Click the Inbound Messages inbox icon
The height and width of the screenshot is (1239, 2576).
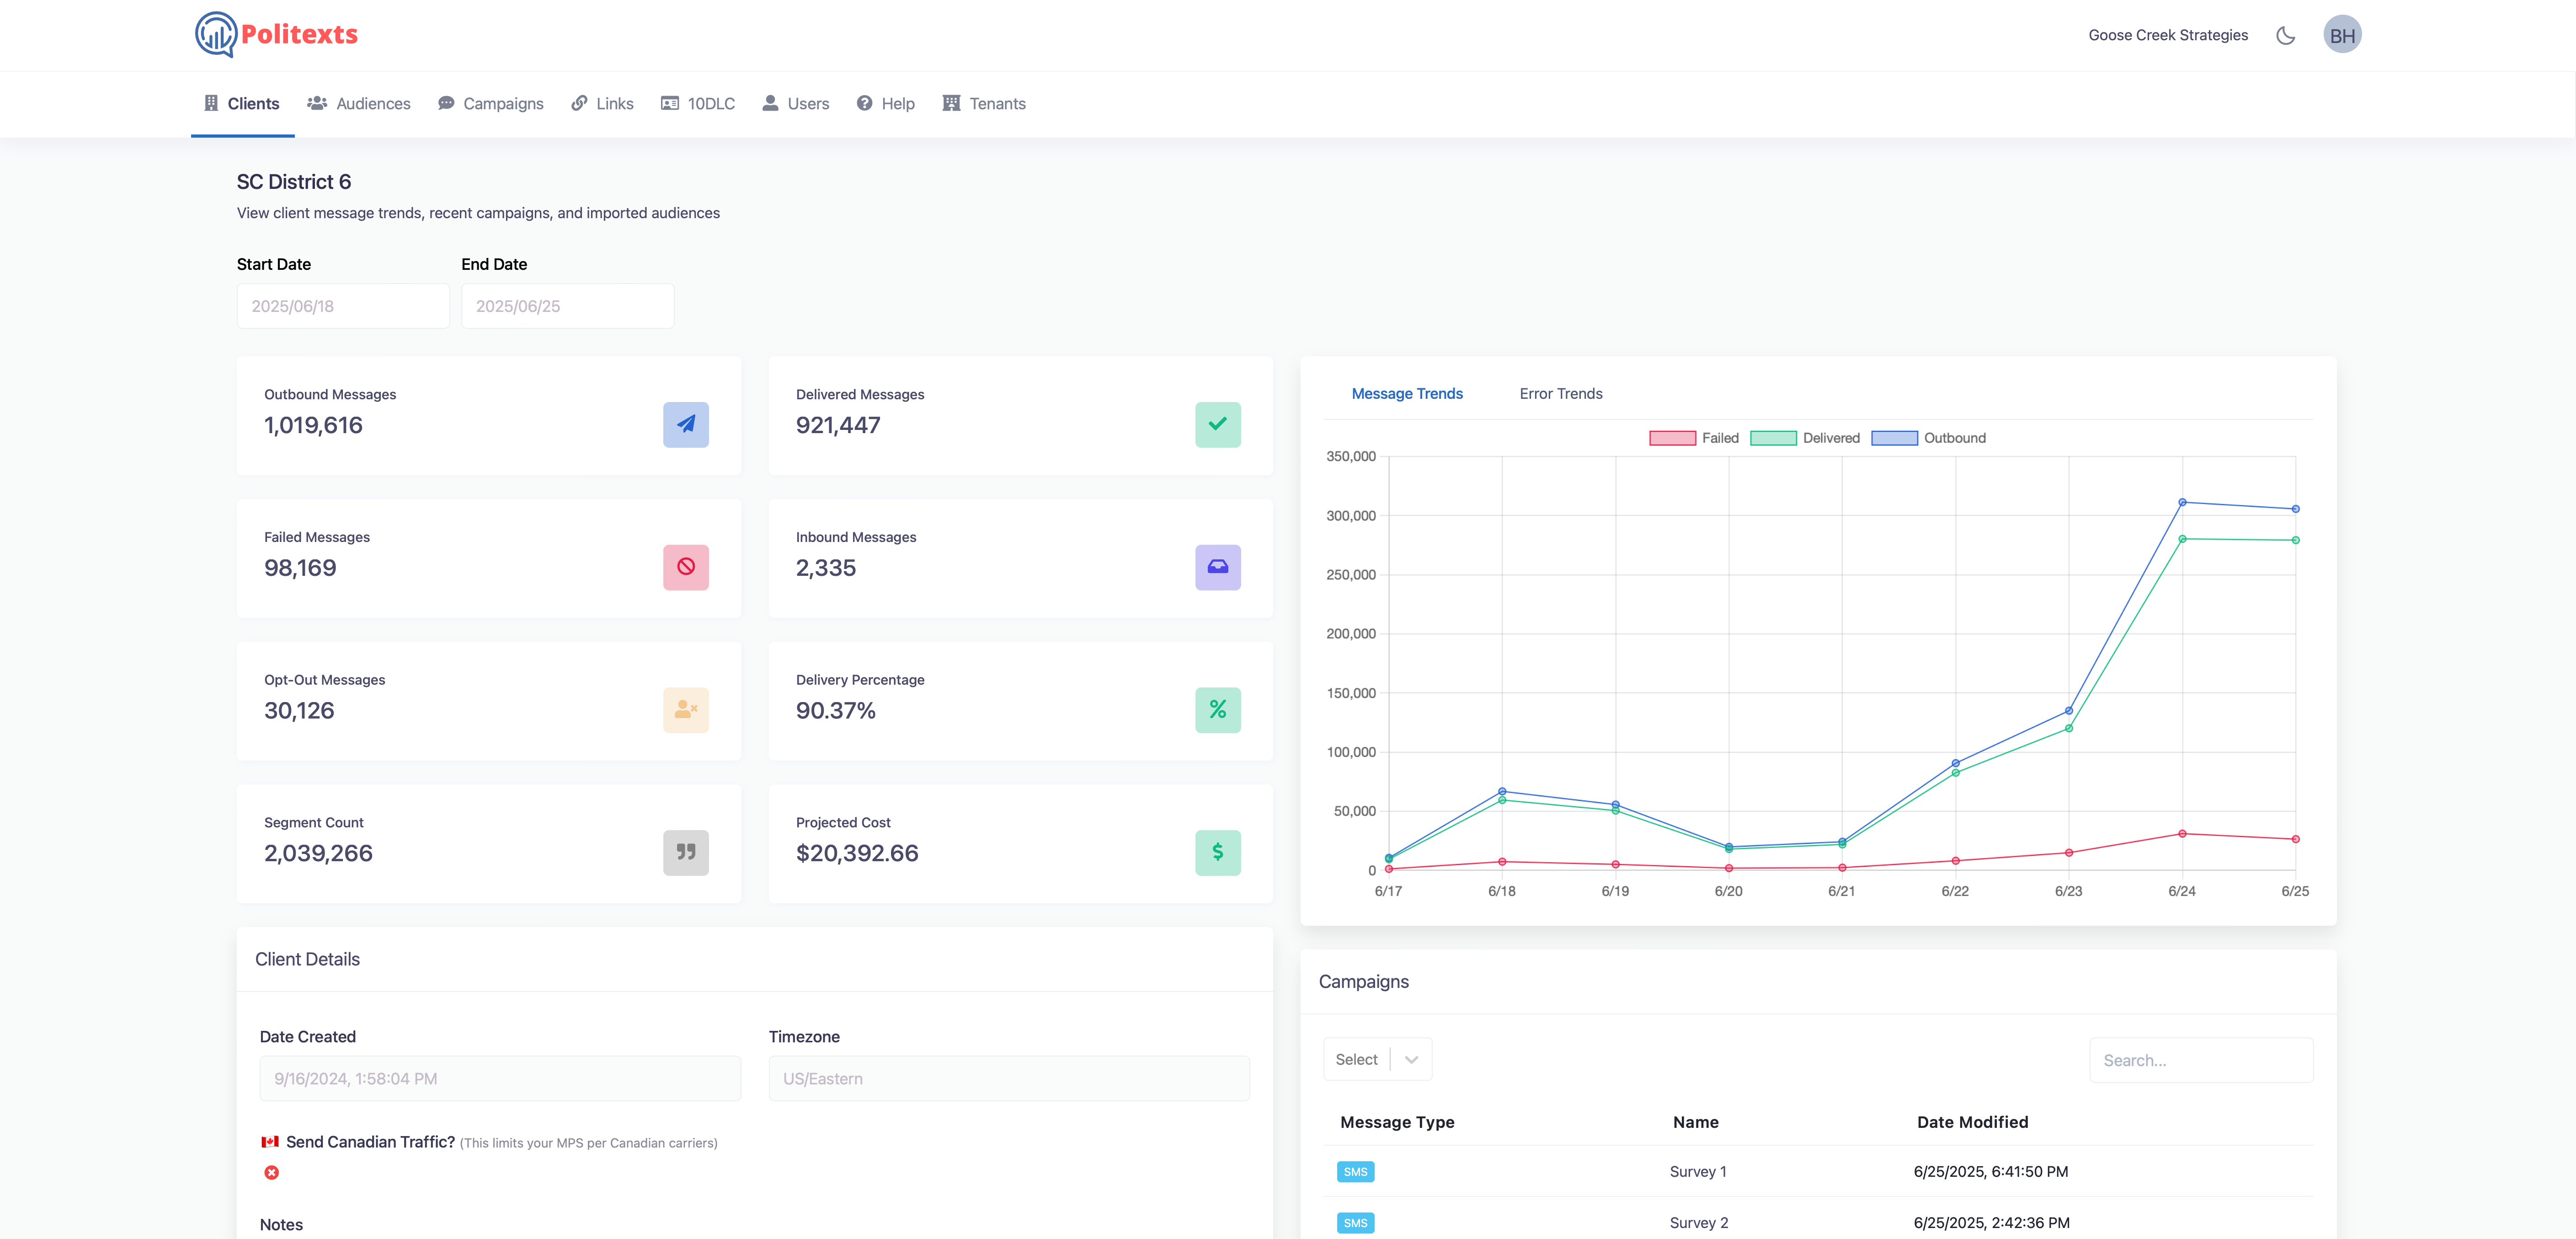point(1217,568)
